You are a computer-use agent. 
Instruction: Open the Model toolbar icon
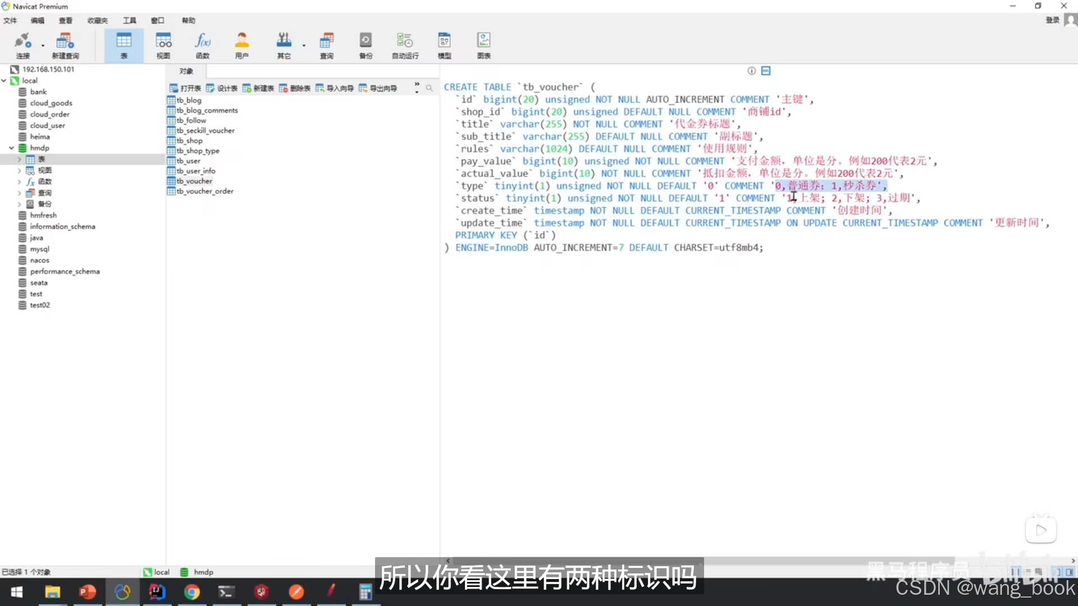tap(444, 45)
